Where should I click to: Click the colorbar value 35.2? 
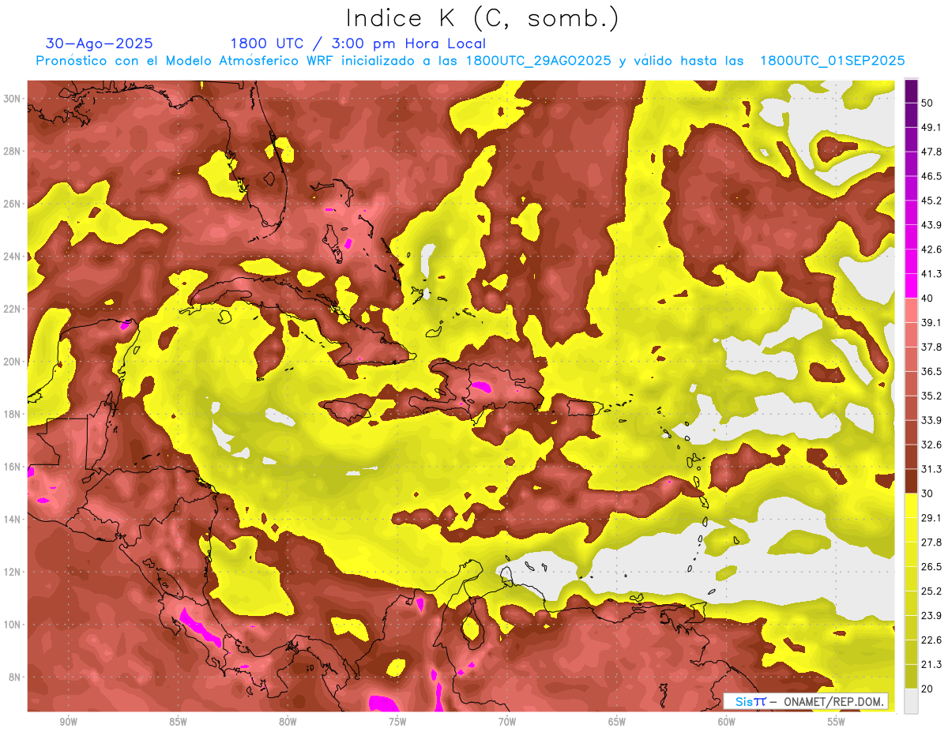[931, 396]
